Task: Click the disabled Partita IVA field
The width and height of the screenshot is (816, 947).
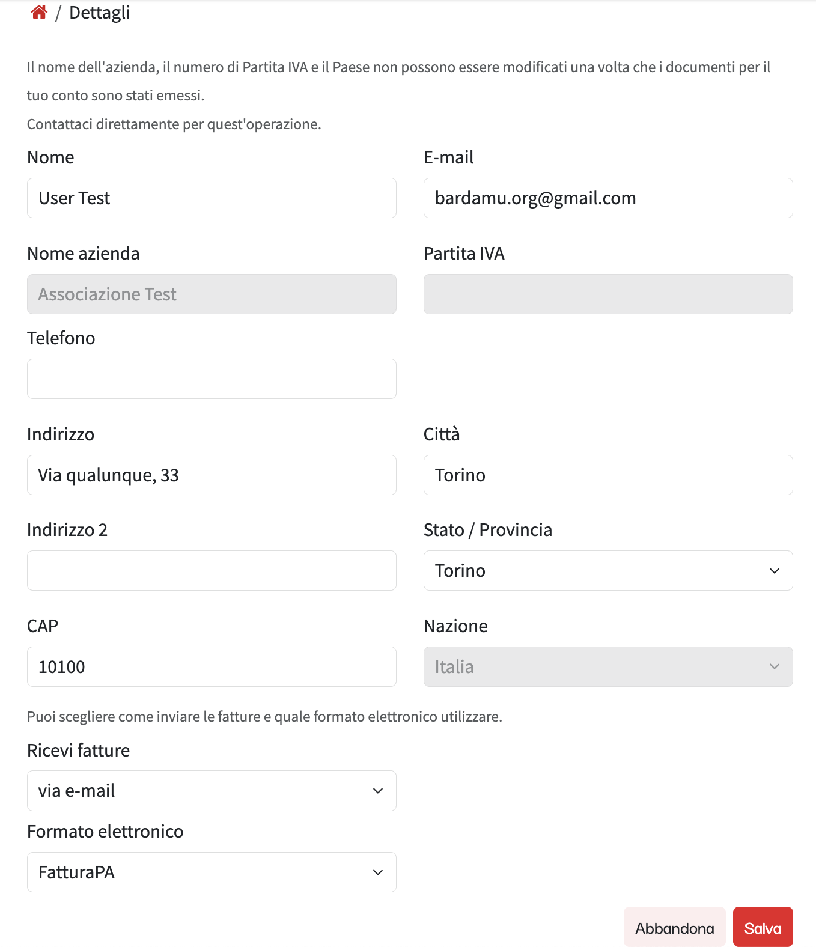Action: 608,294
